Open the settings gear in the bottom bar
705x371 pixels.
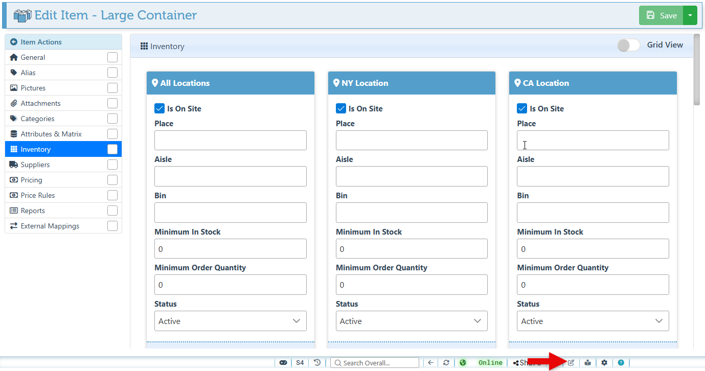coord(604,363)
